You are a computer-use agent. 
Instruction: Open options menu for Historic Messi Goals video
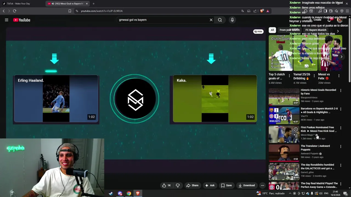[x=341, y=91]
